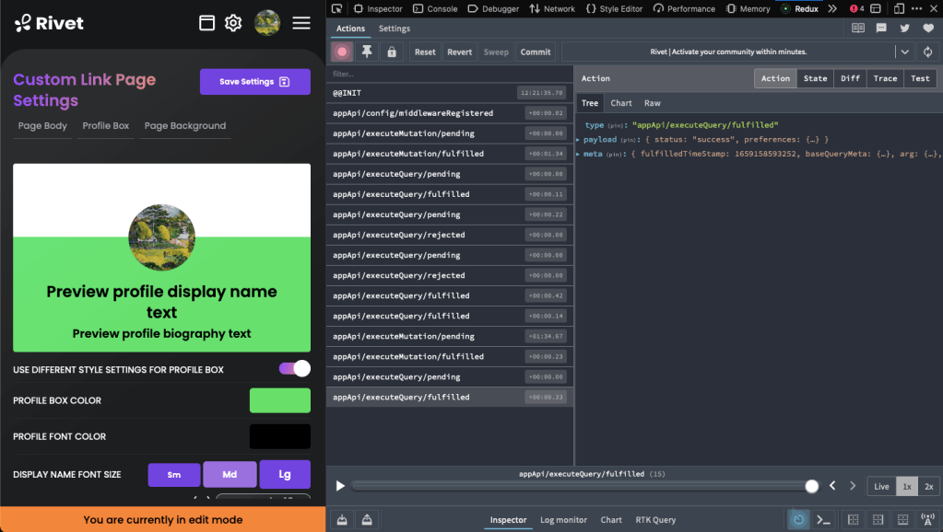Import state with the upload icon
The width and height of the screenshot is (943, 532).
point(366,519)
